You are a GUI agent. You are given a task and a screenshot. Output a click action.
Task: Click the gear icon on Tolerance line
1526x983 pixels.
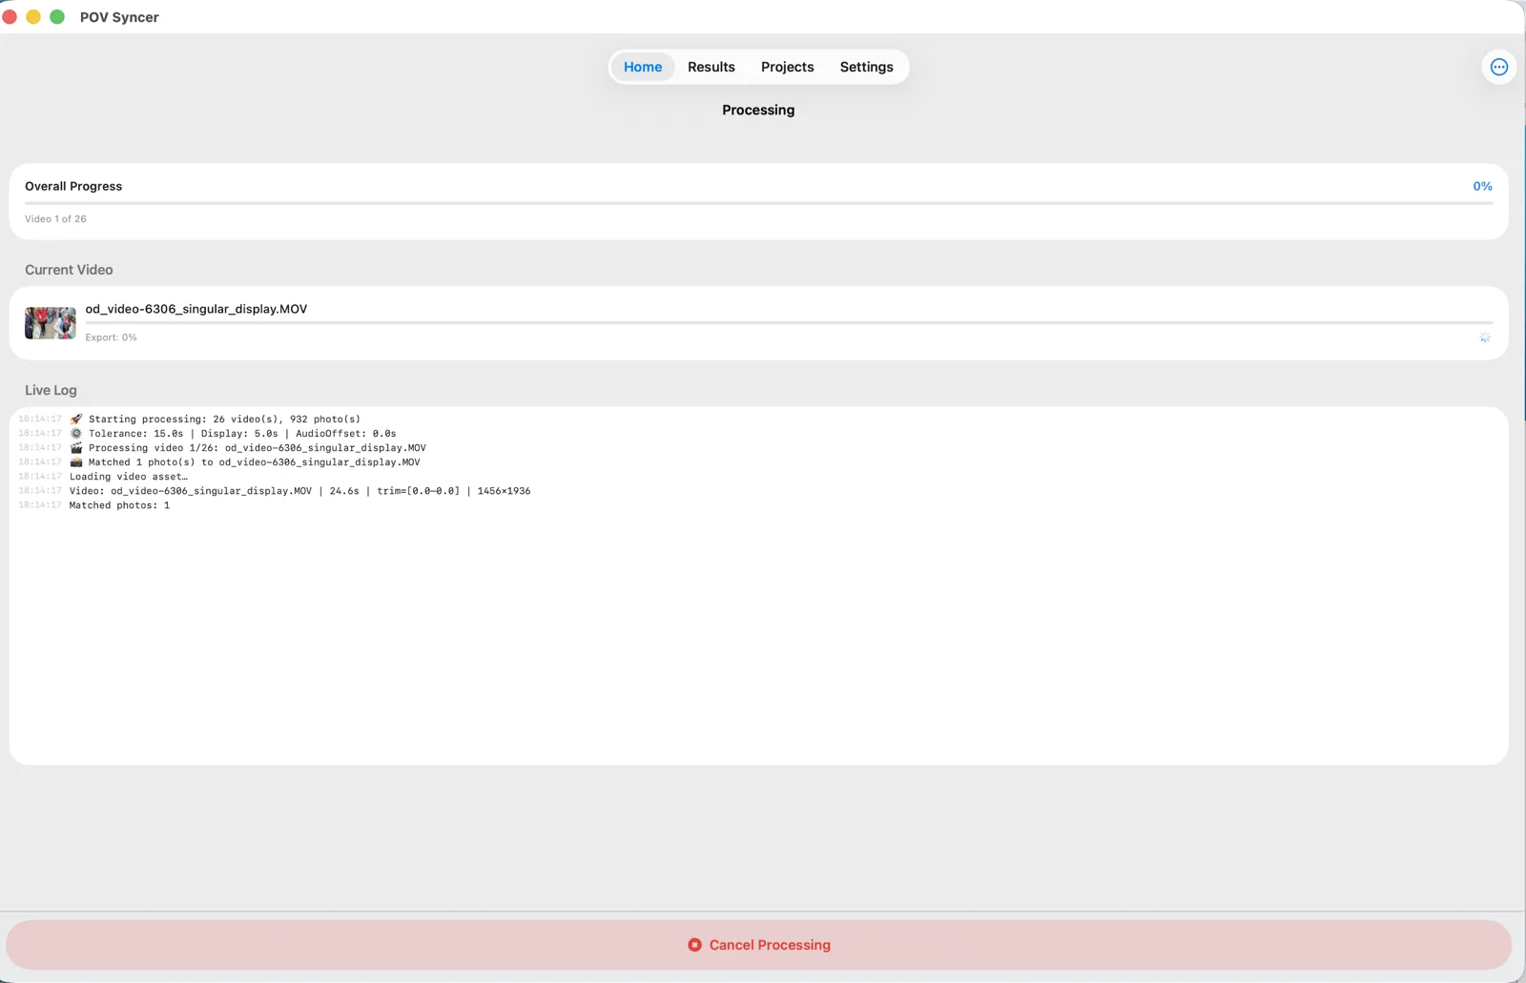(x=76, y=433)
